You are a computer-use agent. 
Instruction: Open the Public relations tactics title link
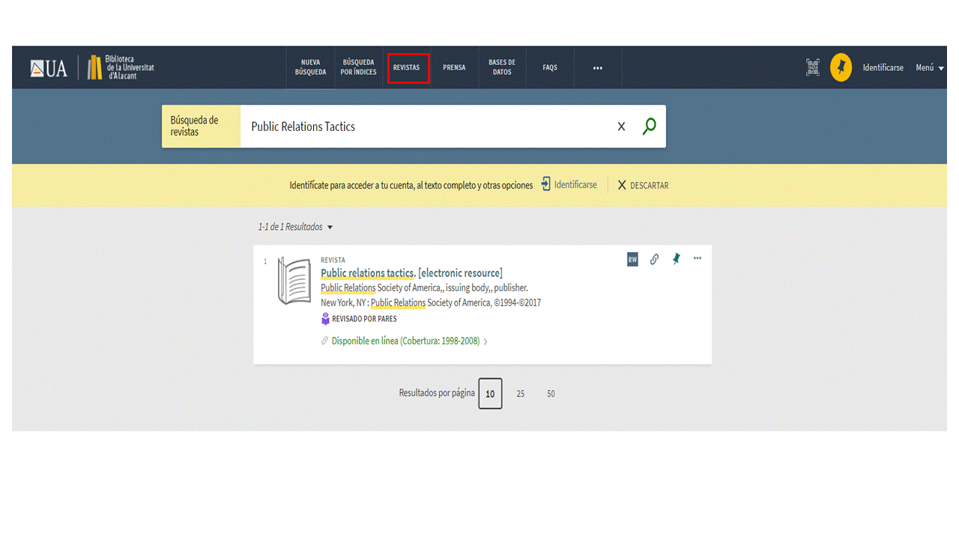click(367, 273)
